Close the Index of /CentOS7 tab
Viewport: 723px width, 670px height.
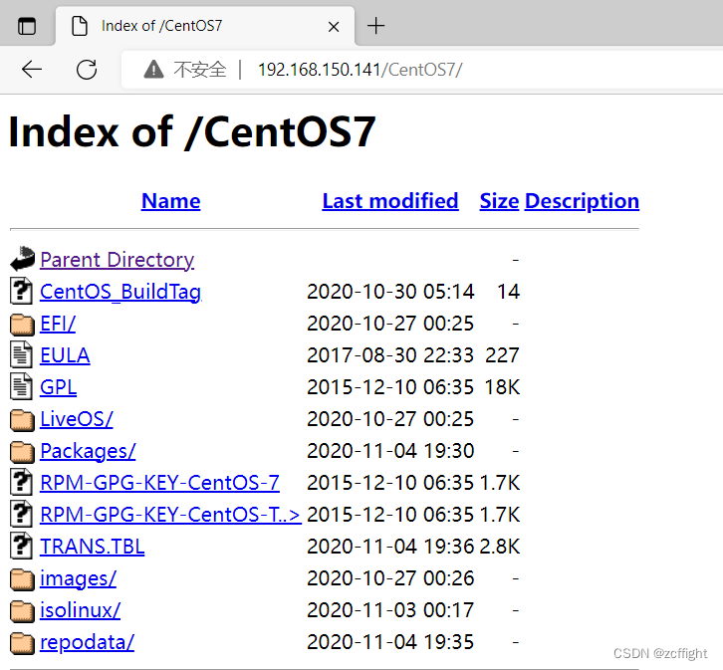click(334, 27)
